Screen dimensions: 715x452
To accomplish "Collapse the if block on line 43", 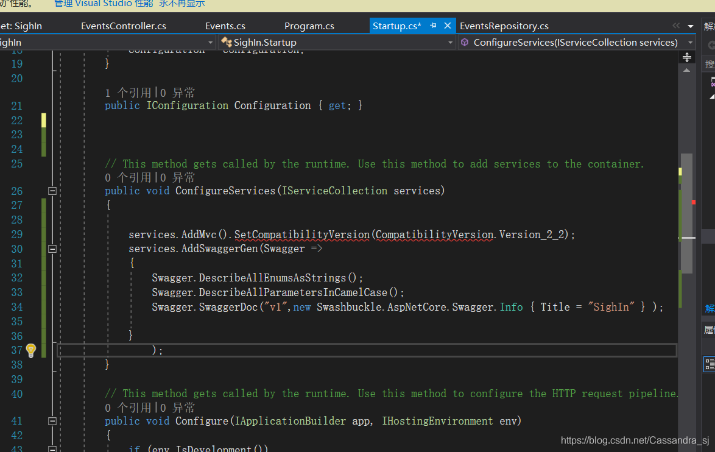I will pyautogui.click(x=52, y=450).
